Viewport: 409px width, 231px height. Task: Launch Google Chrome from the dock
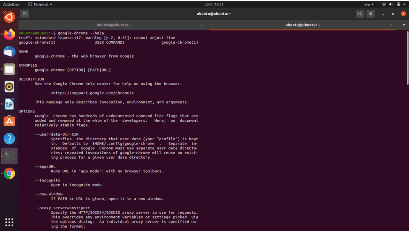pyautogui.click(x=9, y=173)
